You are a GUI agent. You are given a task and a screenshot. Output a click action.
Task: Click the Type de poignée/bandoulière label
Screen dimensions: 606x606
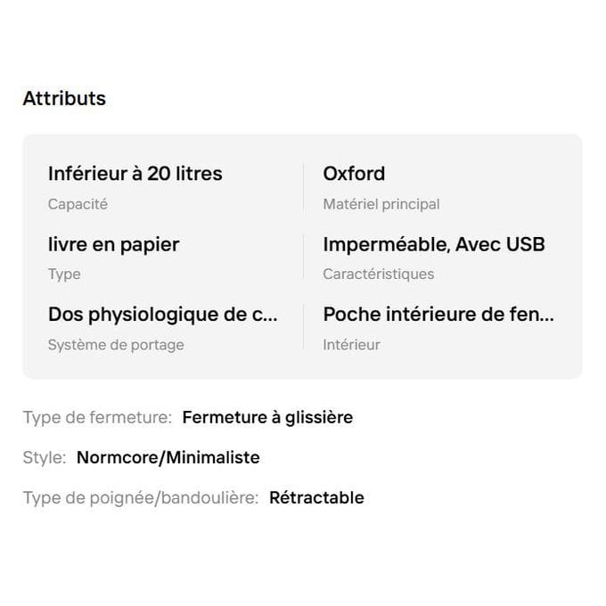141,498
